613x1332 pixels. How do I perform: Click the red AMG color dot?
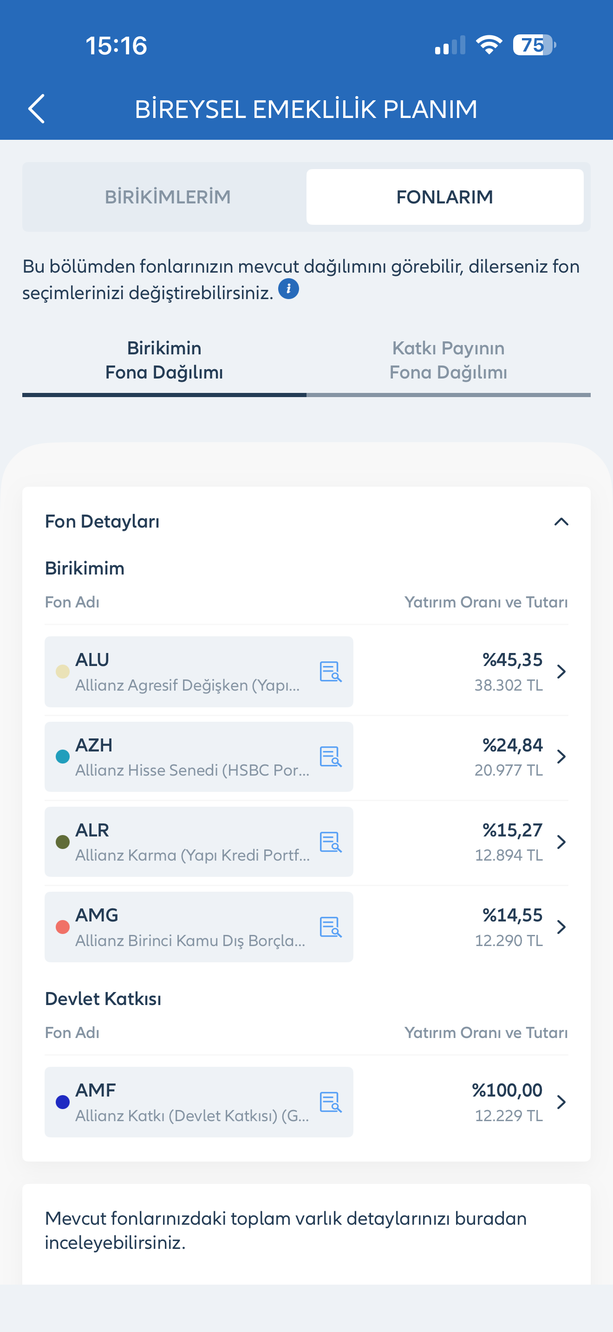[x=63, y=927]
